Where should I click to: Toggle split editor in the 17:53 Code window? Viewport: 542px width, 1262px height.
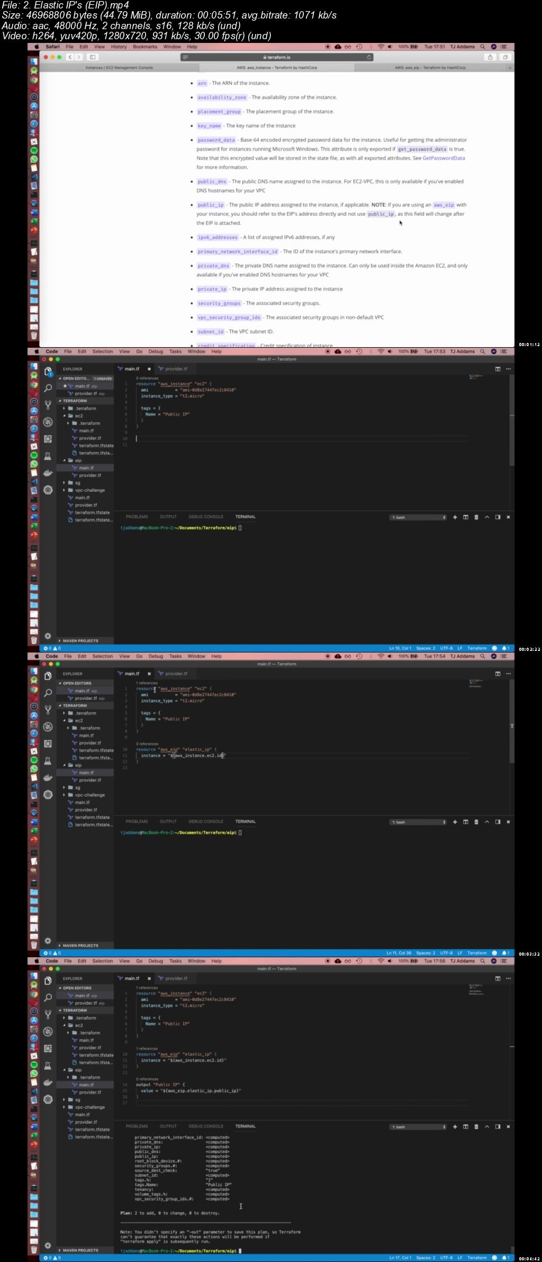pos(498,369)
